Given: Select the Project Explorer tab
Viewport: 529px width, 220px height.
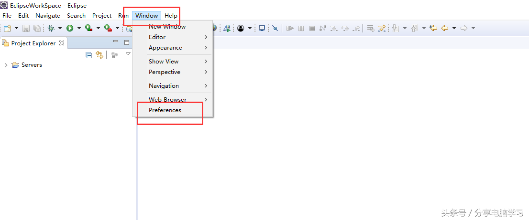Looking at the screenshot, I should point(33,43).
